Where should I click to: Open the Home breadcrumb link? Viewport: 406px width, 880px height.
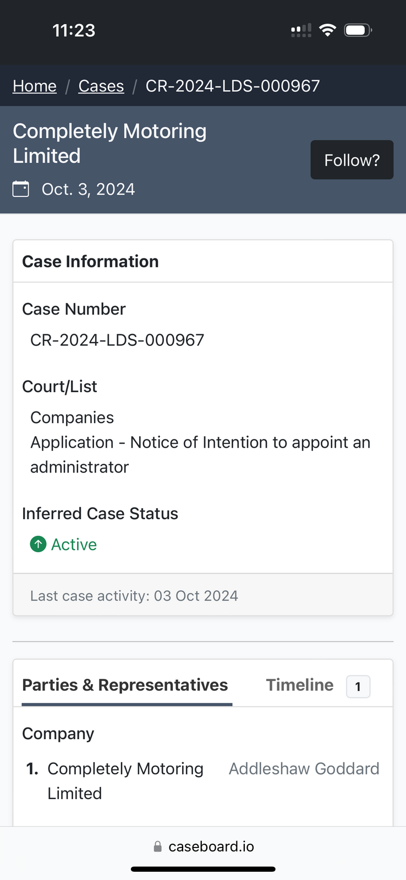click(x=35, y=86)
